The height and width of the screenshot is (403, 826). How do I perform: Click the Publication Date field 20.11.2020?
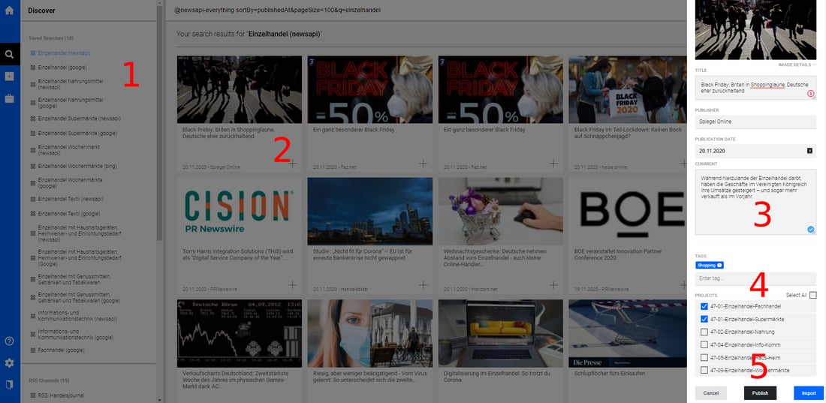[755, 151]
